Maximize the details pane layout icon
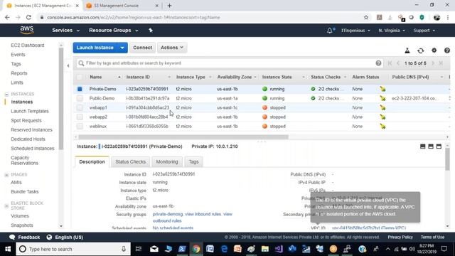 coord(439,146)
